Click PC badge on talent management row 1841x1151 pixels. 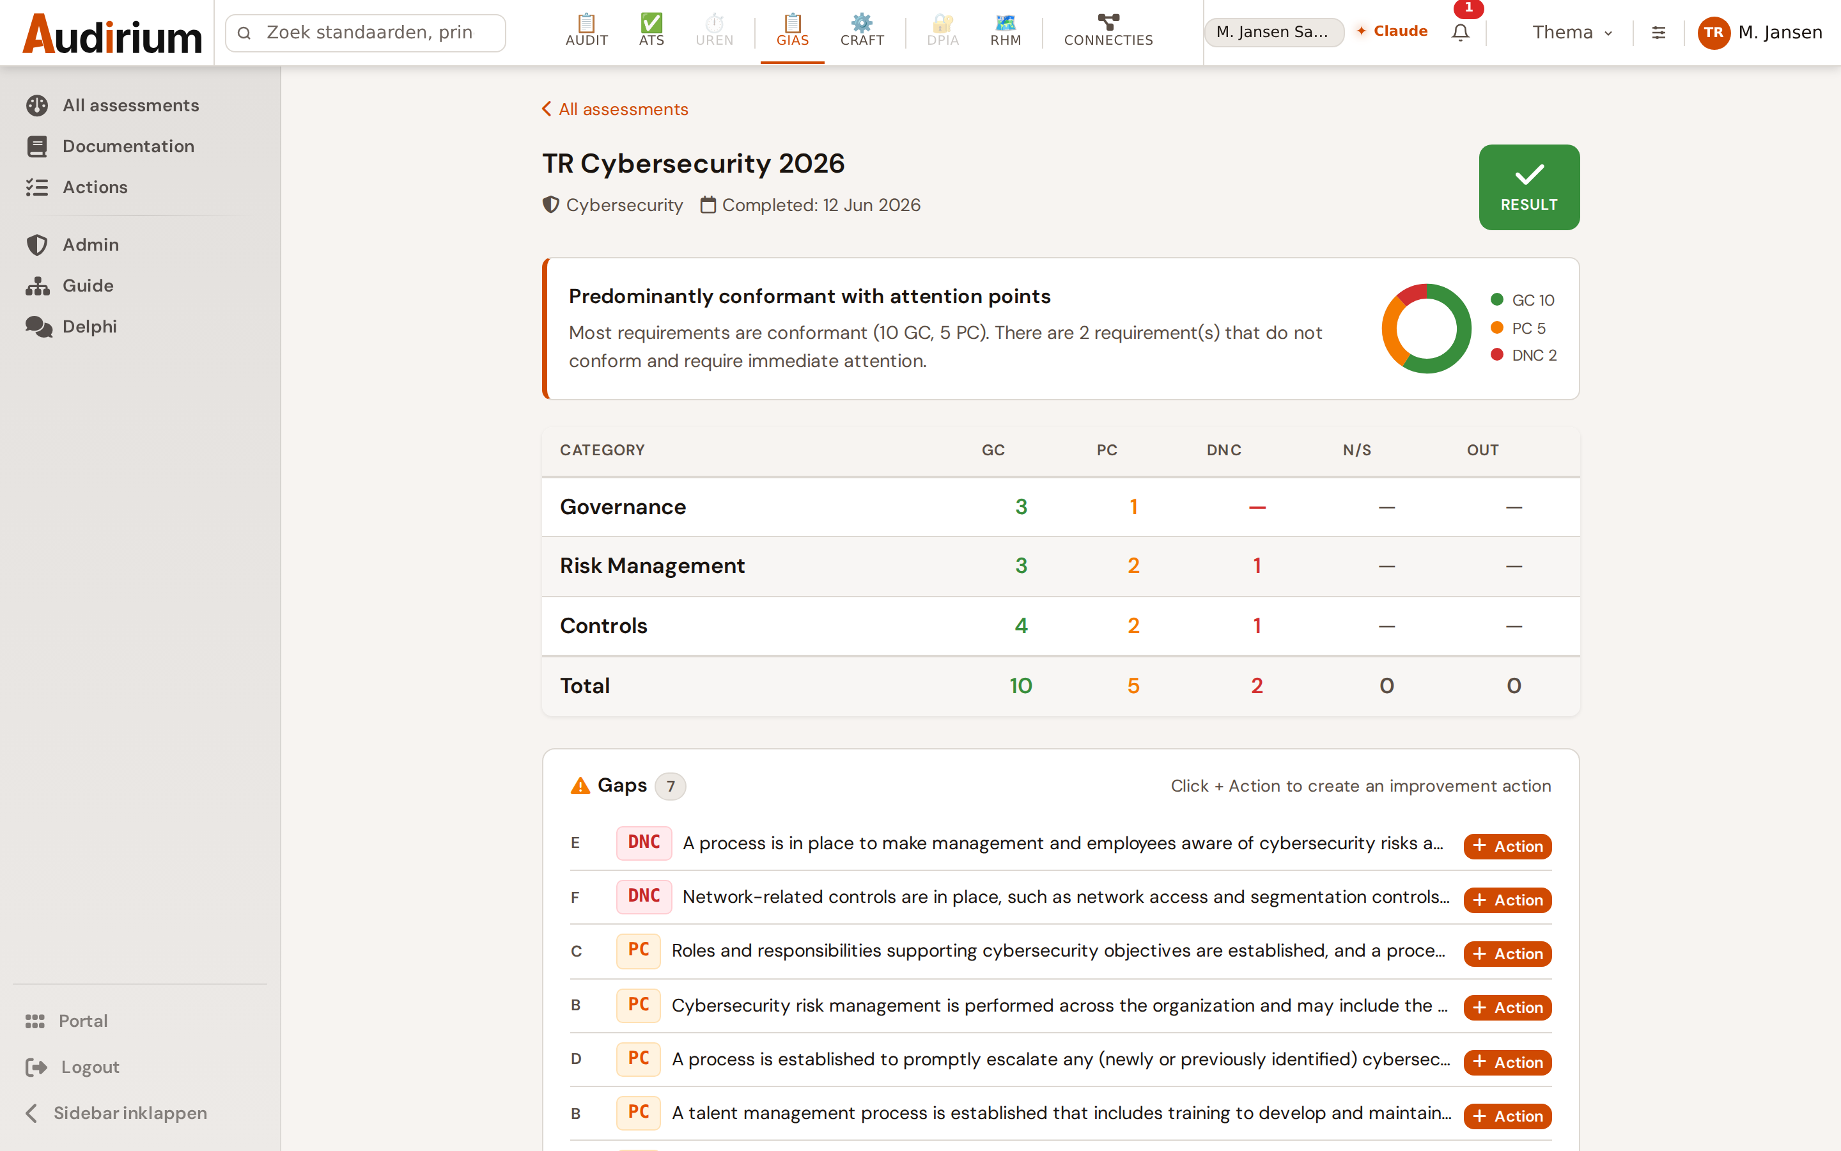638,1113
